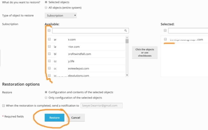Check the select-all box under Selected
This screenshot has width=208, height=130.
pos(165,30)
